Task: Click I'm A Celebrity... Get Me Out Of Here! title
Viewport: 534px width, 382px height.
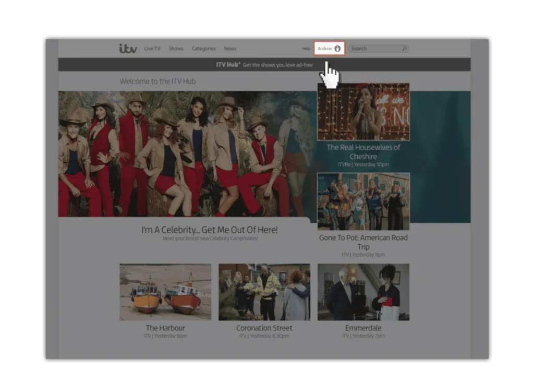Action: pos(210,230)
